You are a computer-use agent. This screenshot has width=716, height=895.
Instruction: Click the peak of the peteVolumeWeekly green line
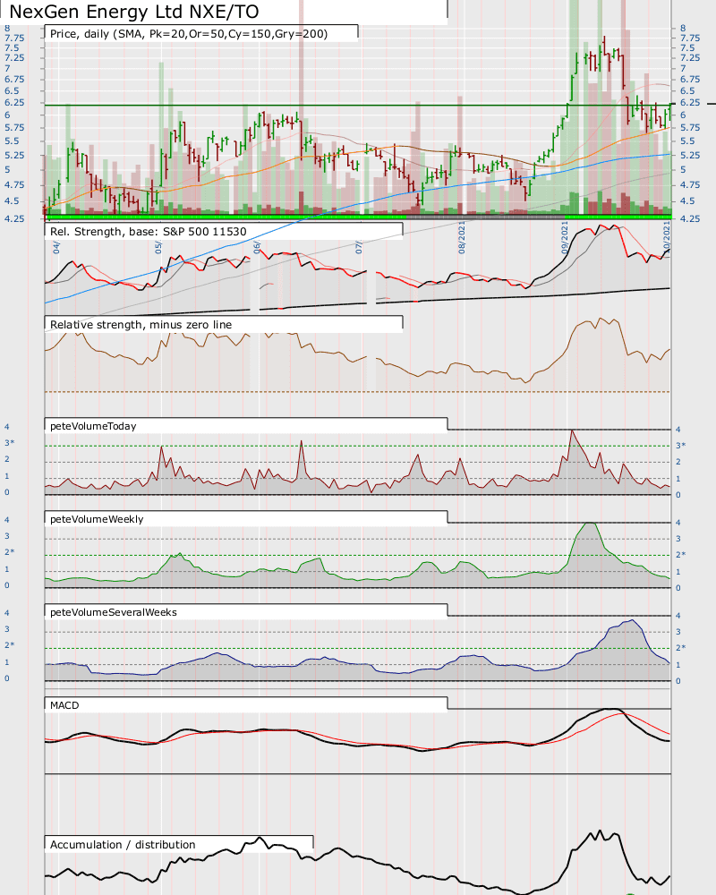[x=591, y=524]
